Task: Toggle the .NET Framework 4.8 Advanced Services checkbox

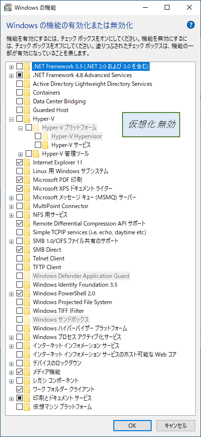Action: [19, 75]
